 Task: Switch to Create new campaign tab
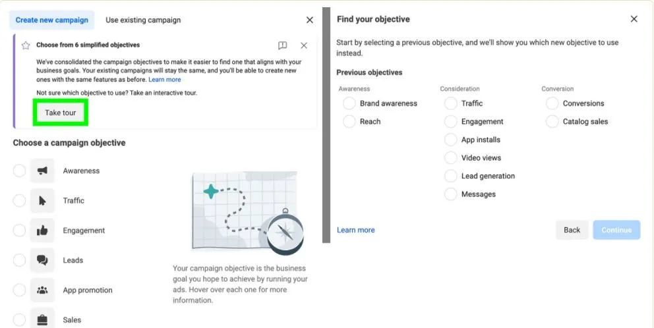click(51, 20)
